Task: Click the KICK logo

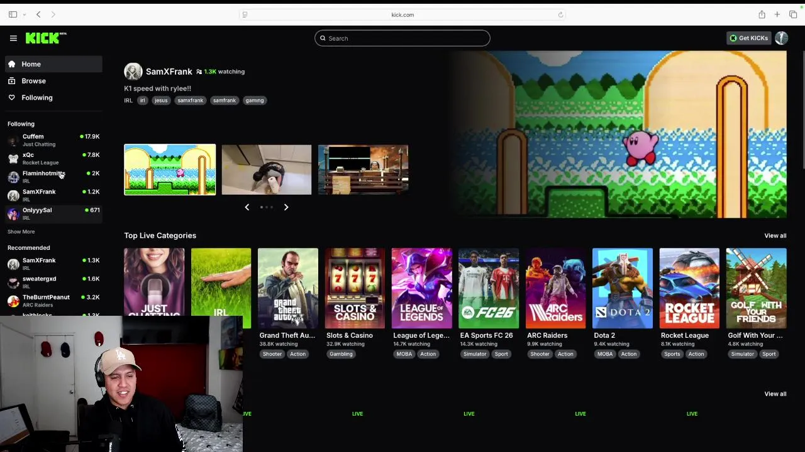Action: pos(45,38)
